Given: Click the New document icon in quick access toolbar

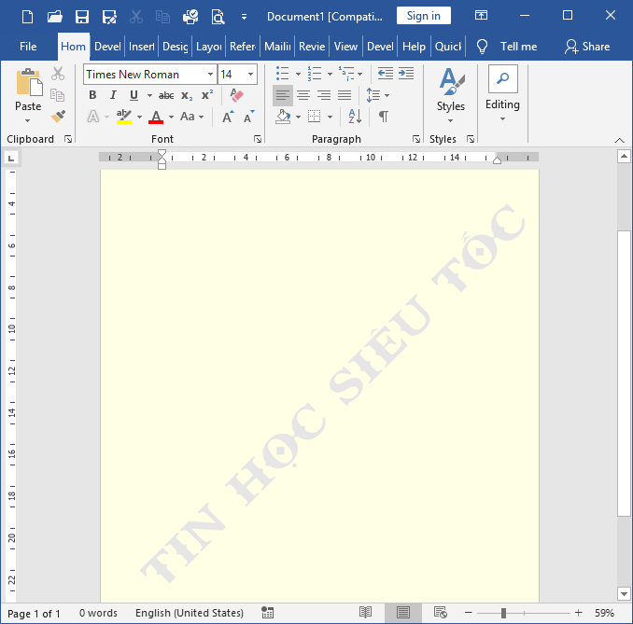Looking at the screenshot, I should (x=27, y=17).
